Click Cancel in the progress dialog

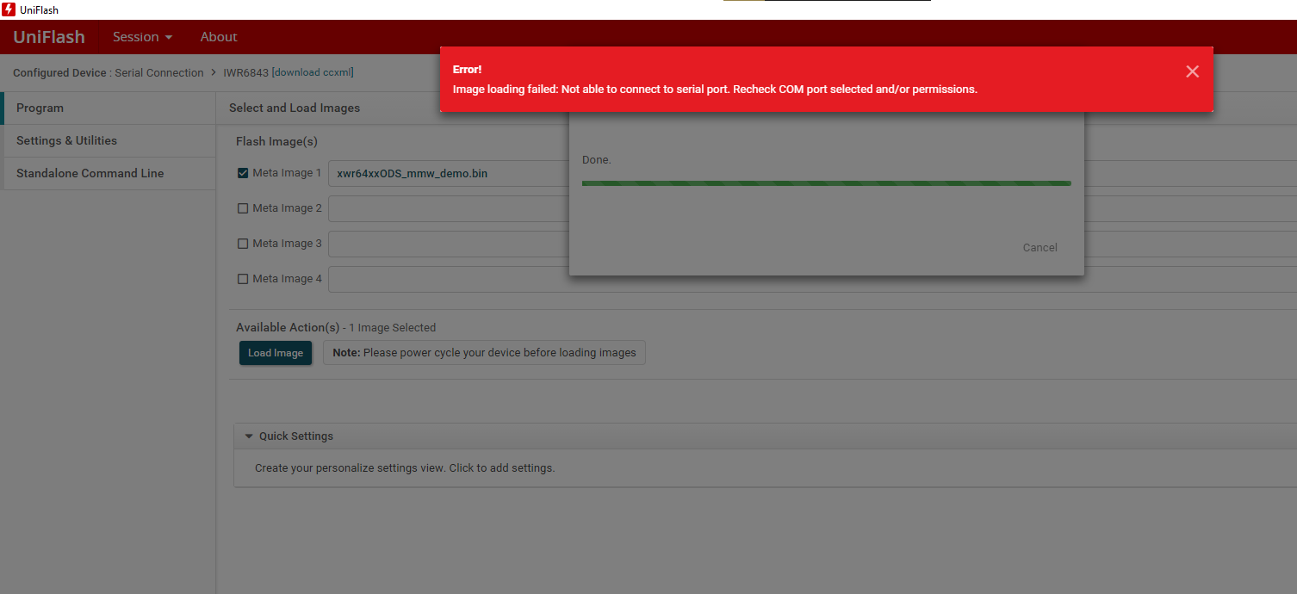tap(1039, 248)
